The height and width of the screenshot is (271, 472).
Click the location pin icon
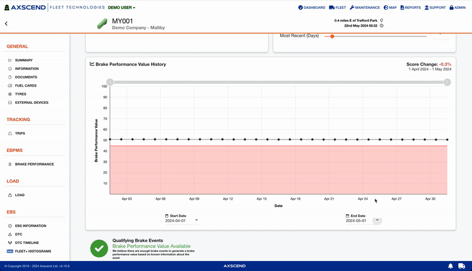(x=382, y=21)
